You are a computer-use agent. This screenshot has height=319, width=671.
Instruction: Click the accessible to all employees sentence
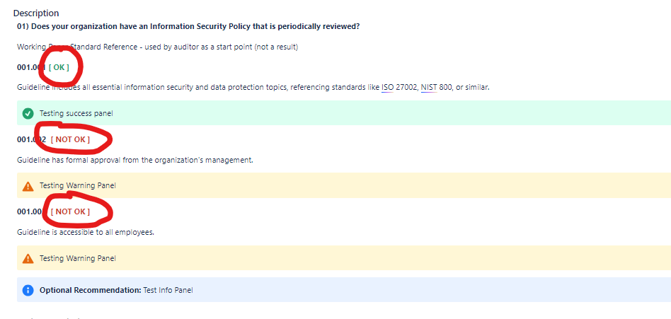[86, 233]
